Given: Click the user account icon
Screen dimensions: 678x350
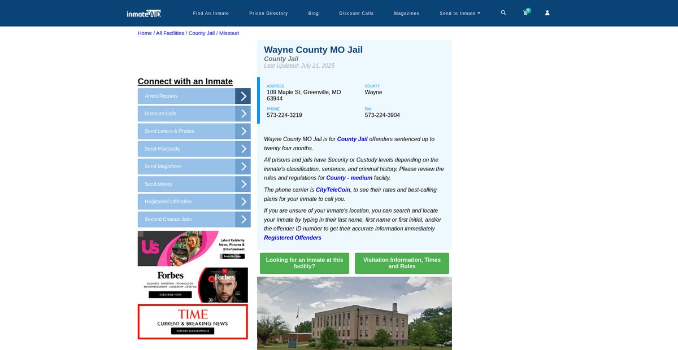Looking at the screenshot, I should (547, 13).
